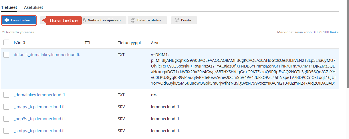Image resolution: width=349 pixels, height=139 pixels.
Task: Click the Tietuetyyppi column header
Action: pos(129,43)
